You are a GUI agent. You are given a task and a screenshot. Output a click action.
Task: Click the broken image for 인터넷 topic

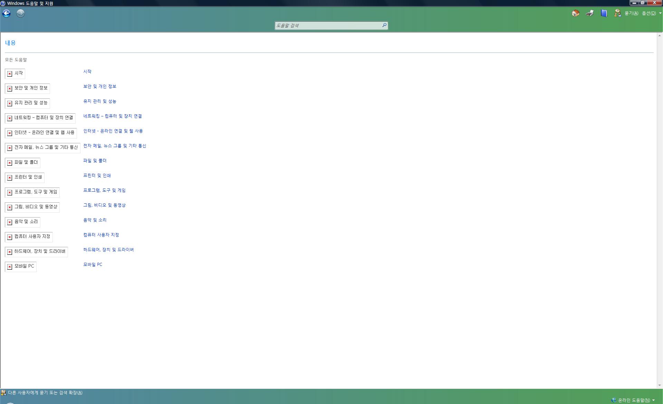point(41,133)
